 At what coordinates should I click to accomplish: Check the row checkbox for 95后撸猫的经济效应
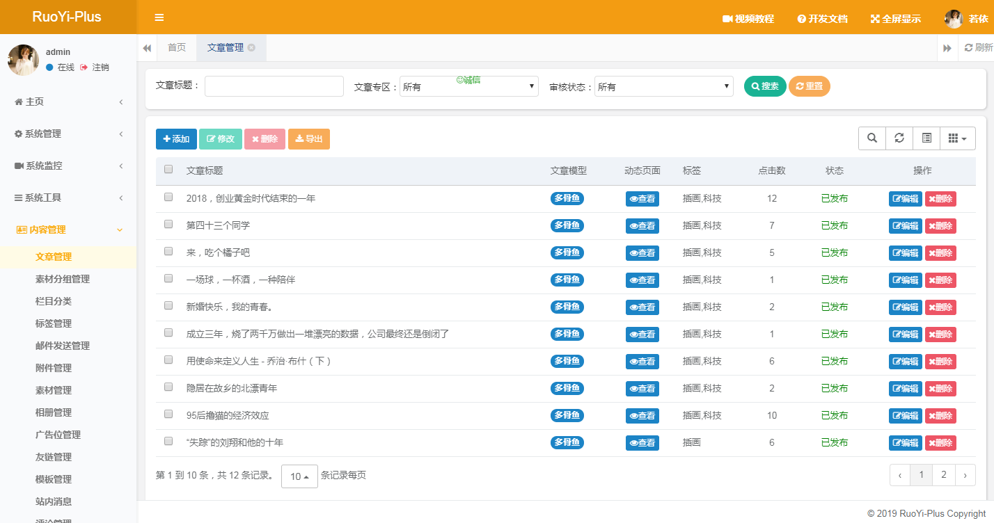click(x=168, y=414)
